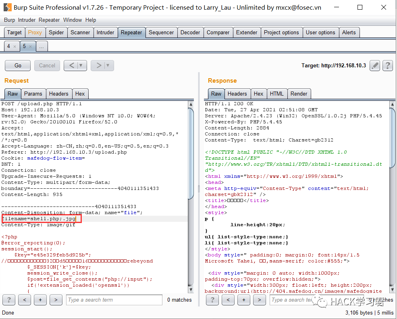
Task: Switch to the Comparer tab
Action: point(218,32)
